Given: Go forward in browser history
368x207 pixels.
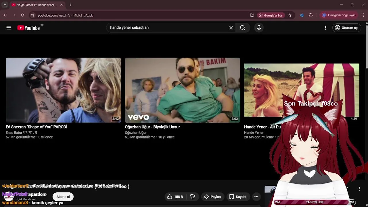Looking at the screenshot, I should (x=14, y=15).
